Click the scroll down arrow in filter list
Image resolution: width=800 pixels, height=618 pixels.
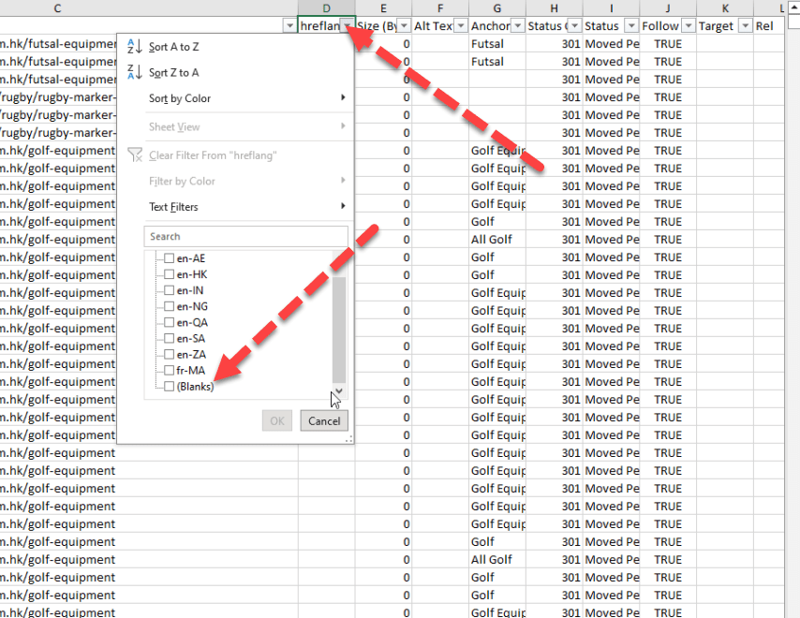point(339,391)
